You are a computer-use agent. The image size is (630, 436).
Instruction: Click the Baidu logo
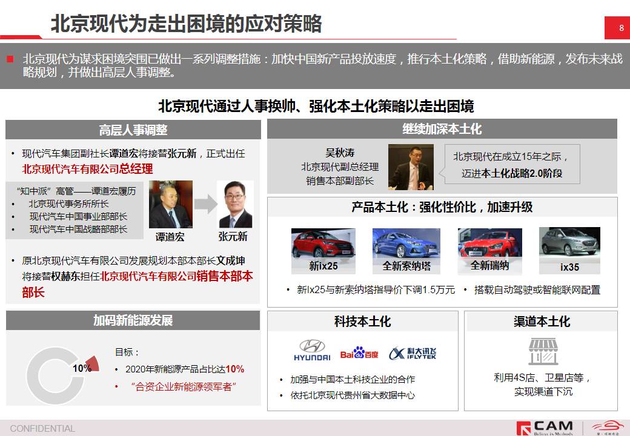pyautogui.click(x=359, y=353)
